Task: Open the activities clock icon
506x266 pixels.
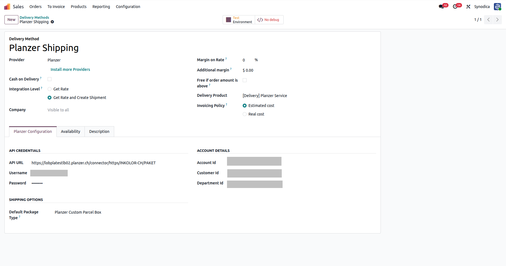Action: (455, 7)
